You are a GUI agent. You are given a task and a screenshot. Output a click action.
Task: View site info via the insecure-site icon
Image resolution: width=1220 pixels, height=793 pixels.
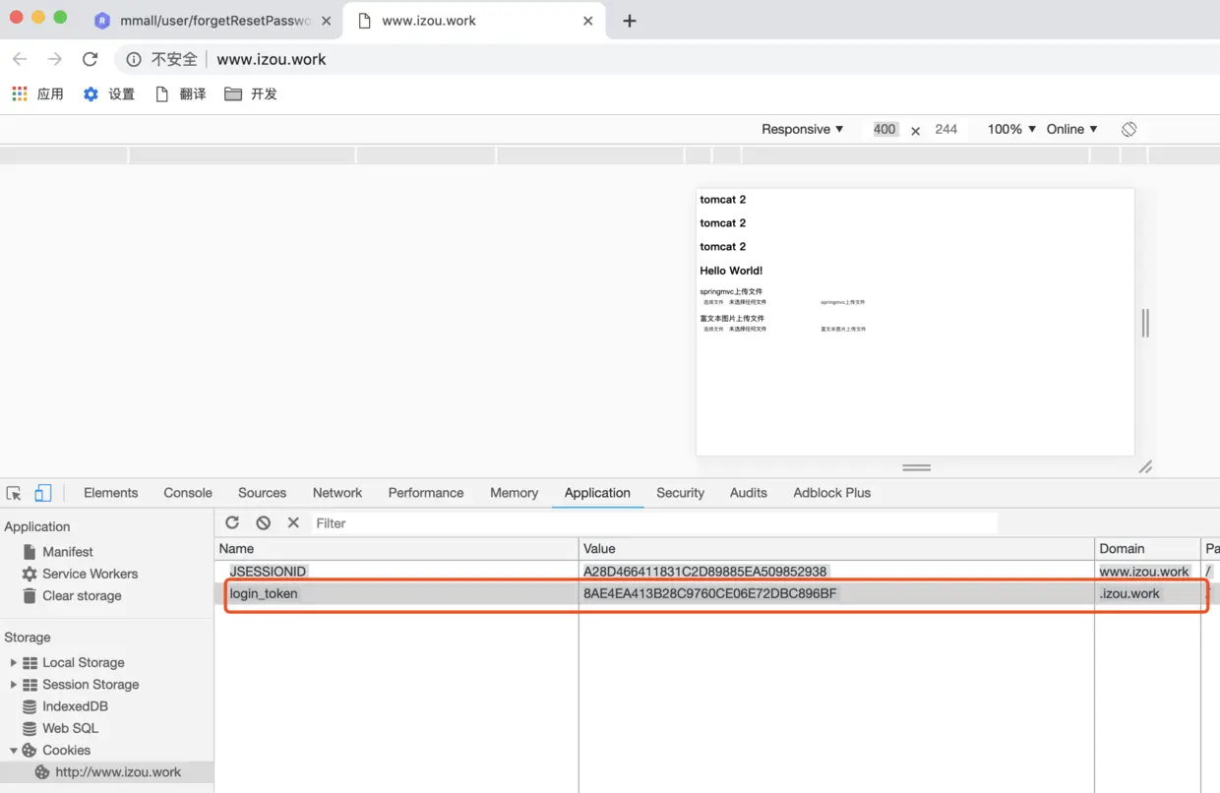coord(134,59)
